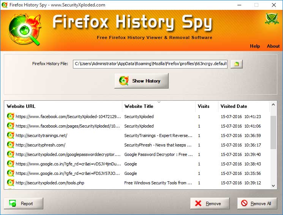The width and height of the screenshot is (283, 215).
Task: Click the Firefox History Spy logo icon
Action: click(x=23, y=29)
